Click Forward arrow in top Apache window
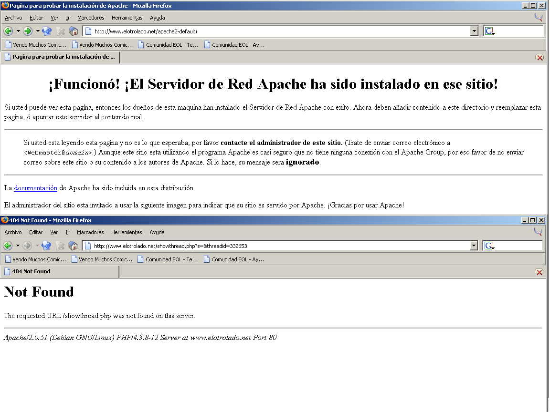This screenshot has width=550, height=412. (28, 31)
